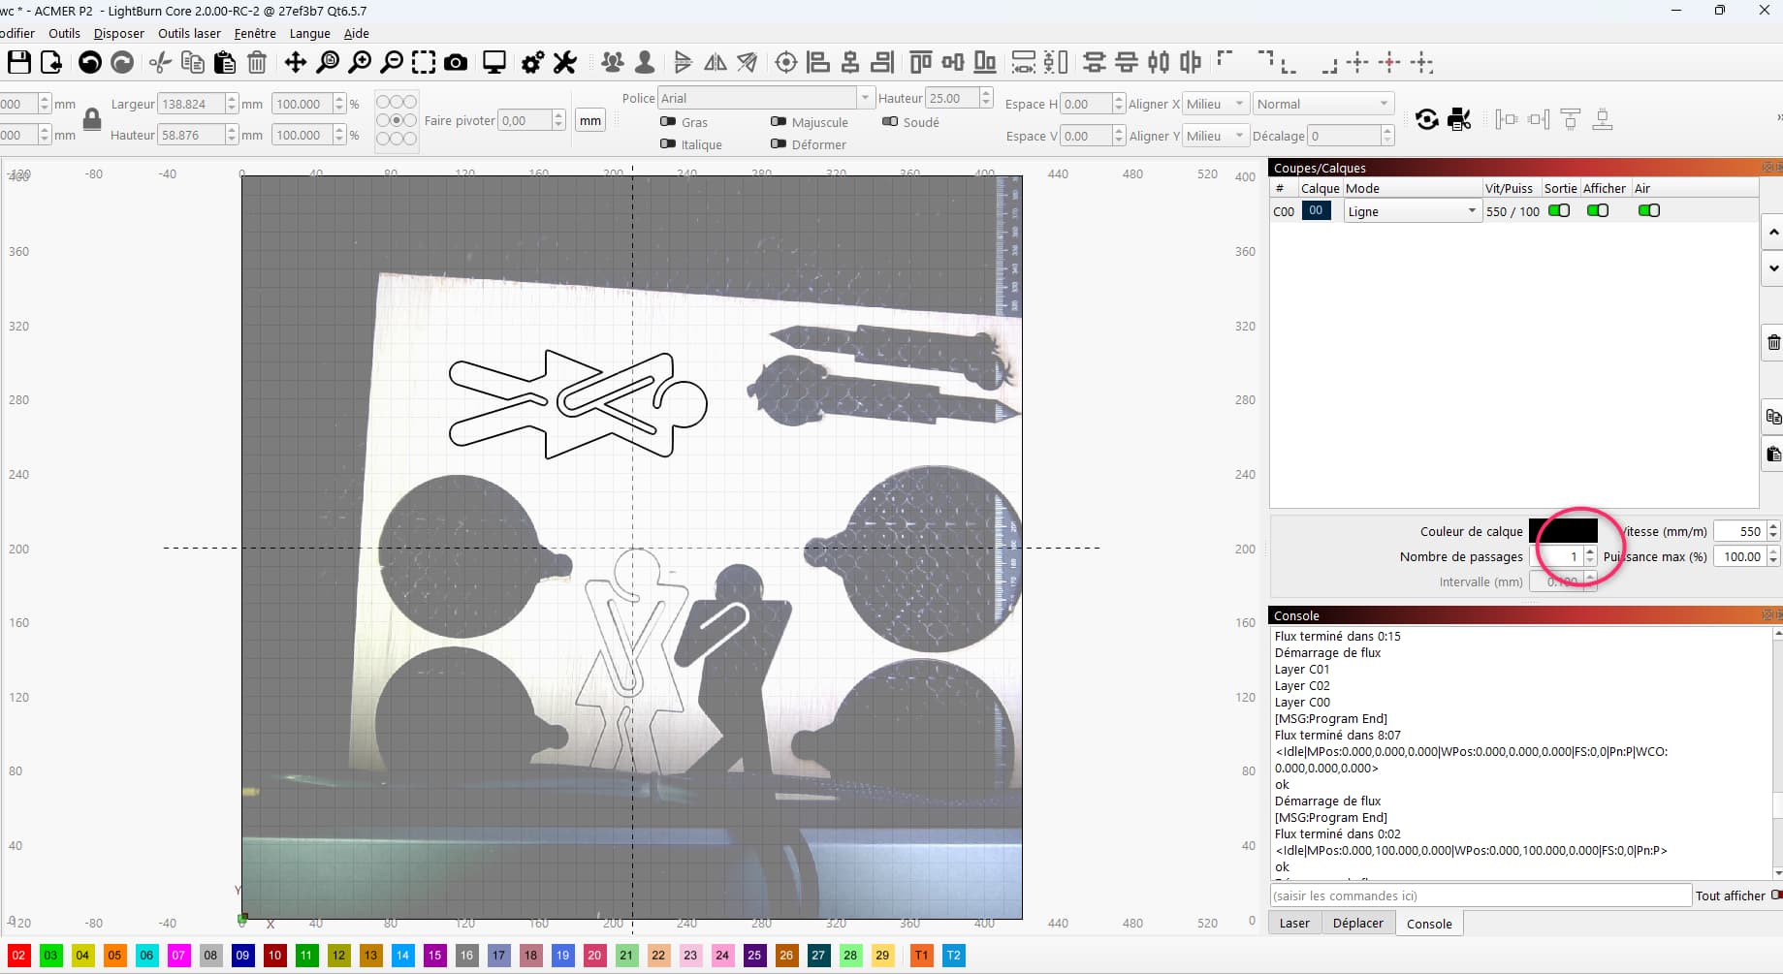Select the Move tool icon
Viewport: 1783px width, 974px height.
pos(296,62)
